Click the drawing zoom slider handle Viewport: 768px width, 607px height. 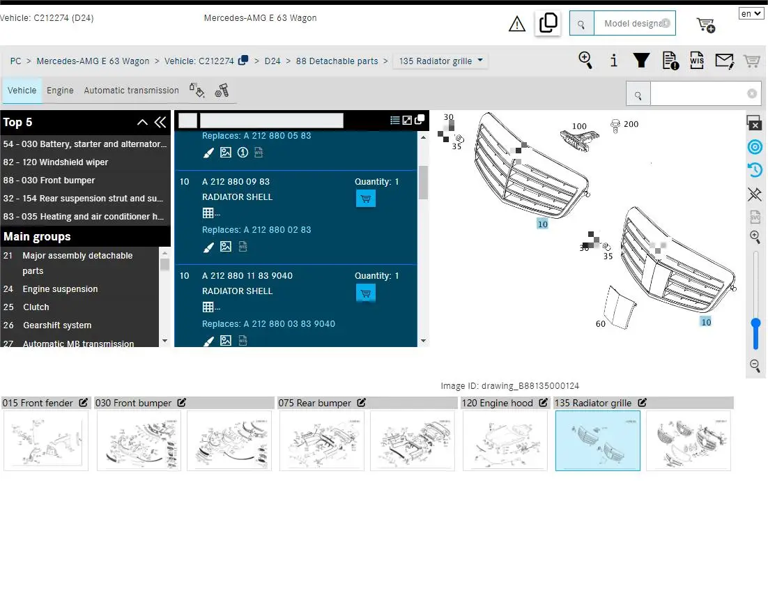[755, 323]
